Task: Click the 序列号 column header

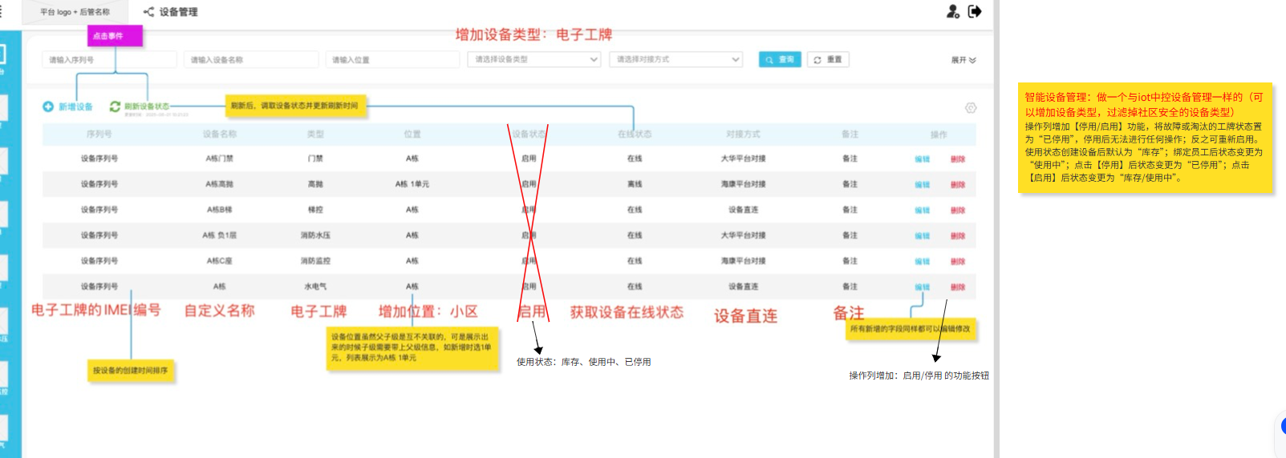Action: coord(99,134)
